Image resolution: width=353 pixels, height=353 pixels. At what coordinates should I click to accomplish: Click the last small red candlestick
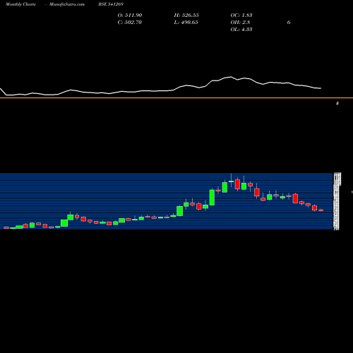(x=321, y=210)
